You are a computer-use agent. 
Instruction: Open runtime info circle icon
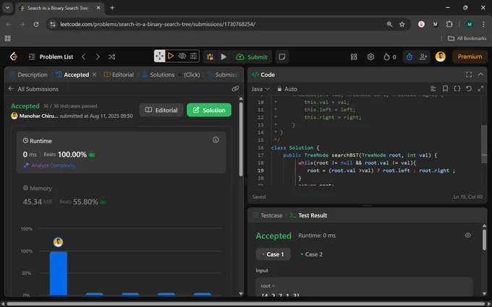tap(216, 139)
